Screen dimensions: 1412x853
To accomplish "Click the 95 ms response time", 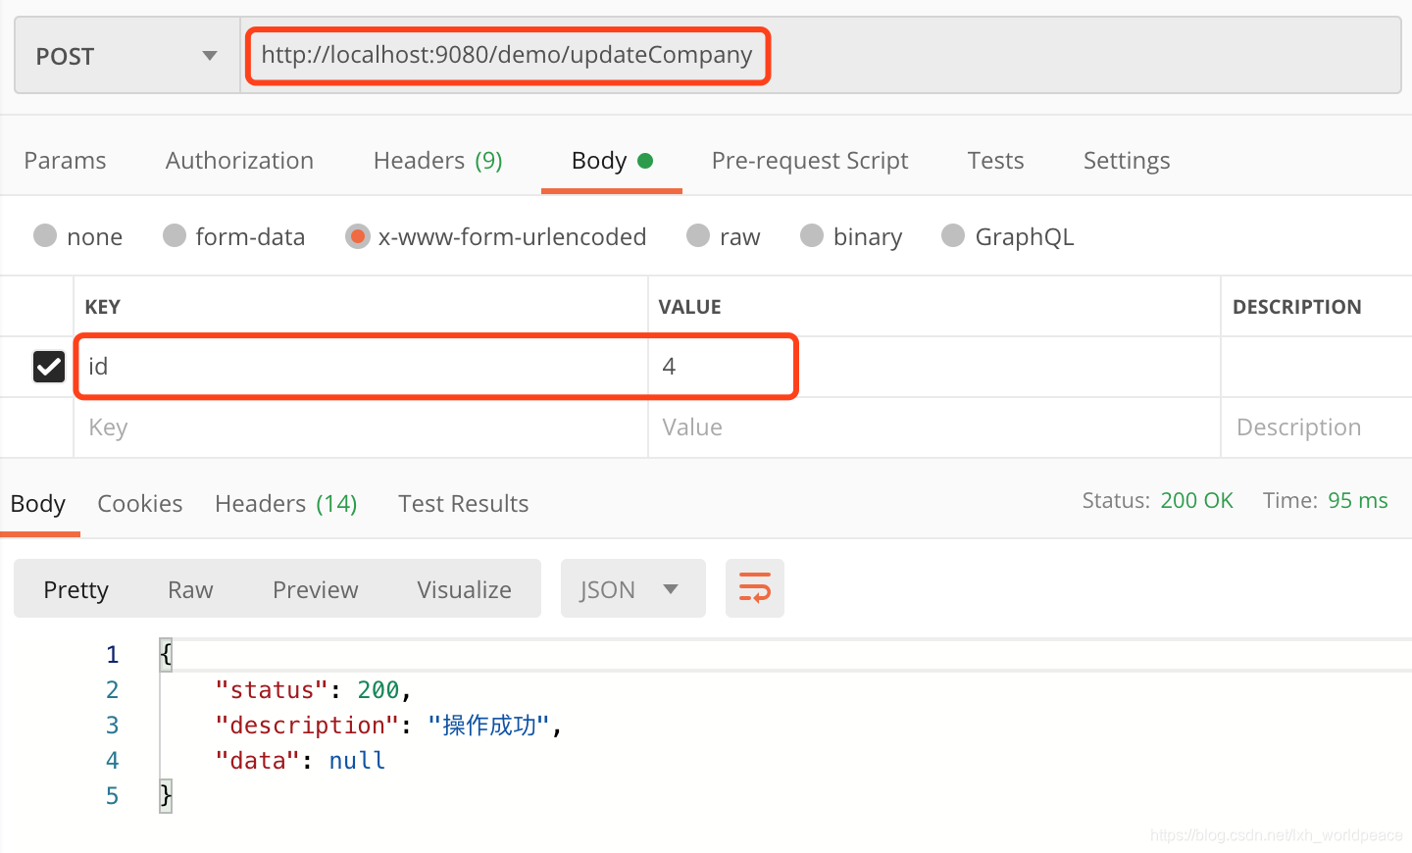I will 1357,501.
